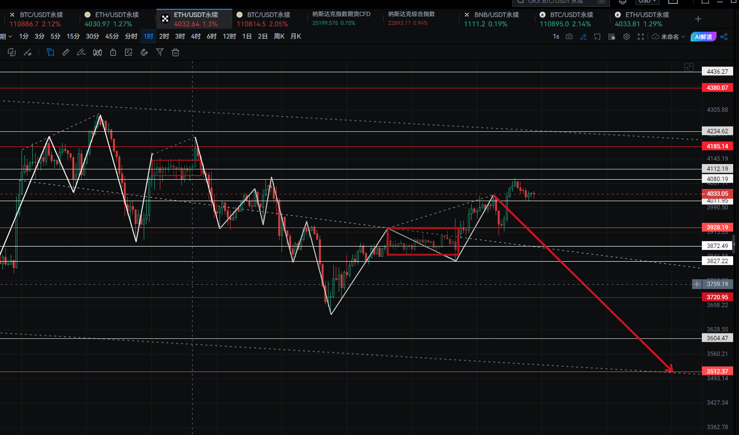The width and height of the screenshot is (739, 435).
Task: Take a chart screenshot with camera icon
Action: (x=569, y=37)
